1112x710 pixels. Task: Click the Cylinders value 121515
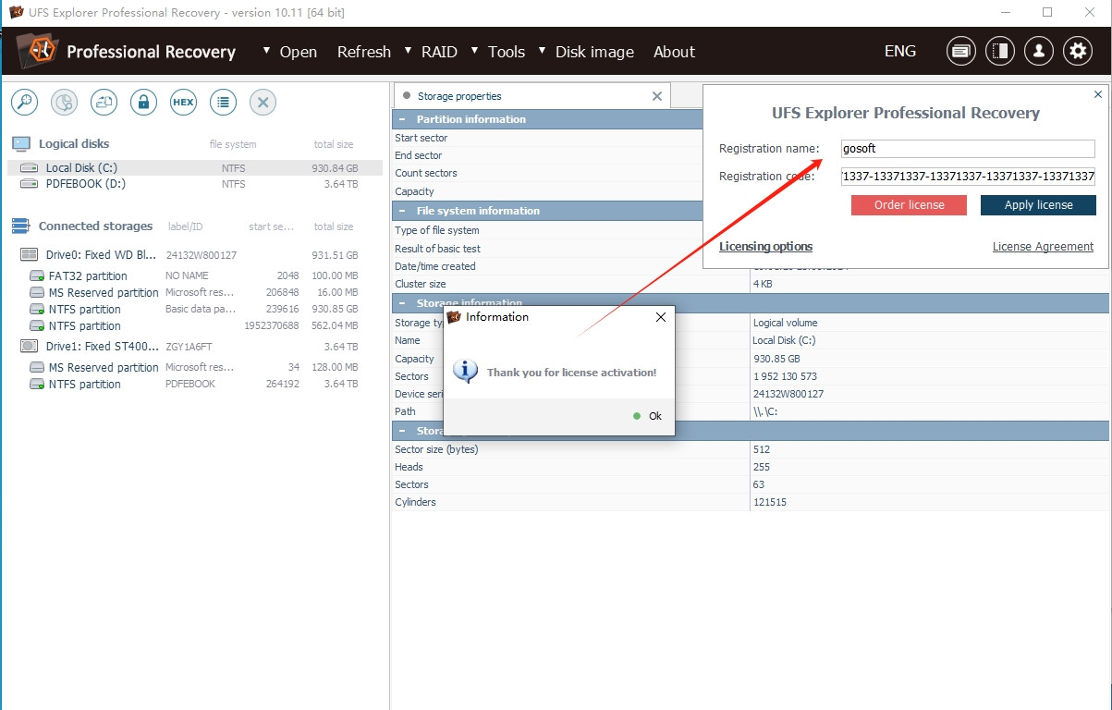coord(770,503)
